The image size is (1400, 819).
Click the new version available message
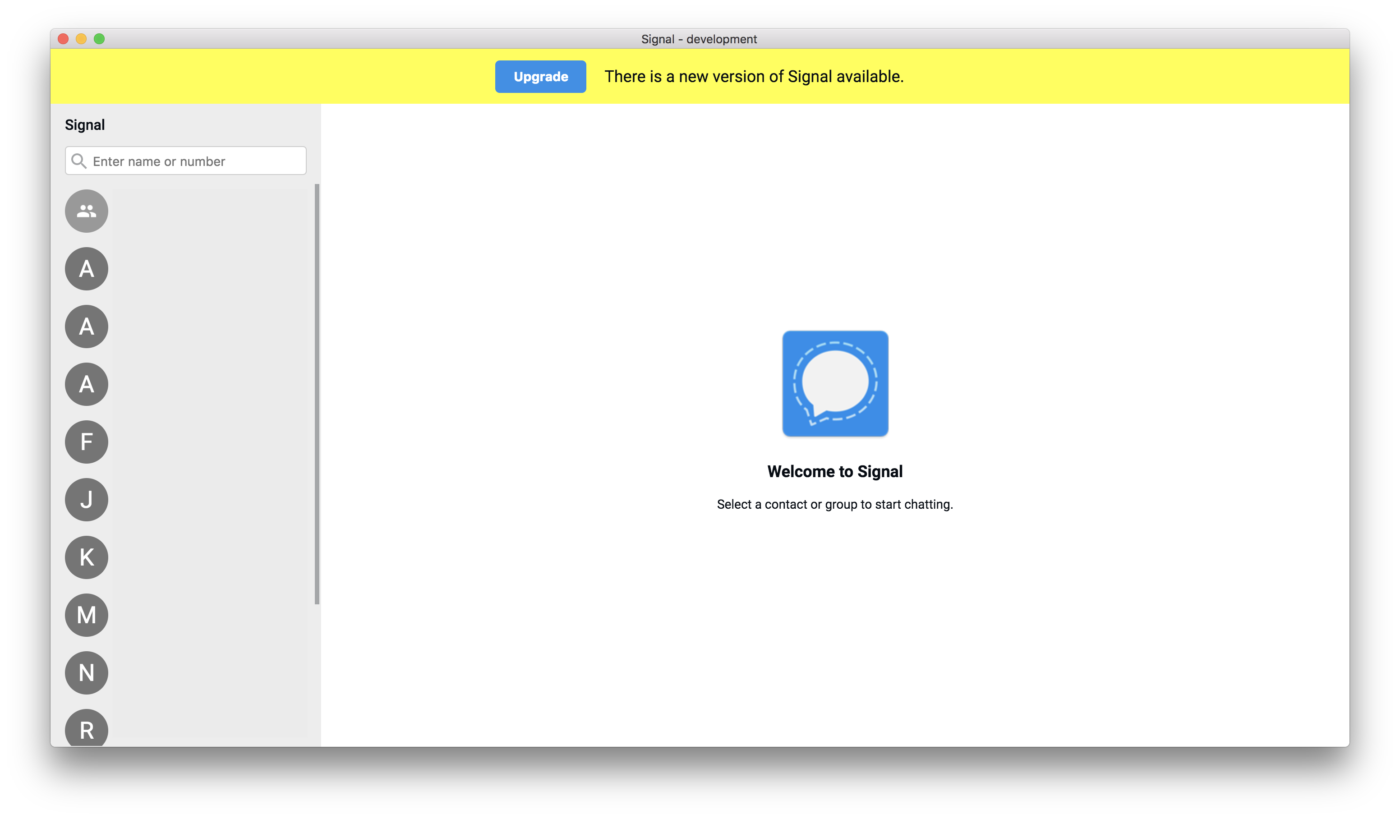pos(754,77)
